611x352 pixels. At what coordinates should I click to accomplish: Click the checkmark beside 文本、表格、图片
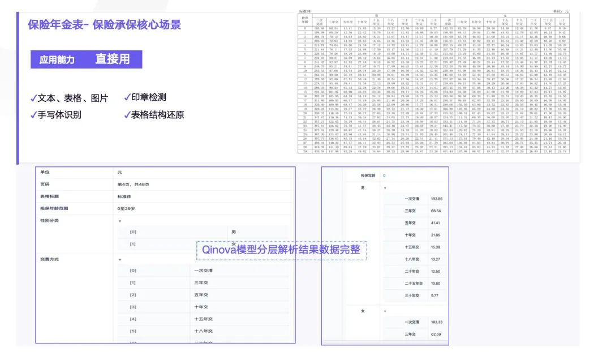(x=33, y=98)
